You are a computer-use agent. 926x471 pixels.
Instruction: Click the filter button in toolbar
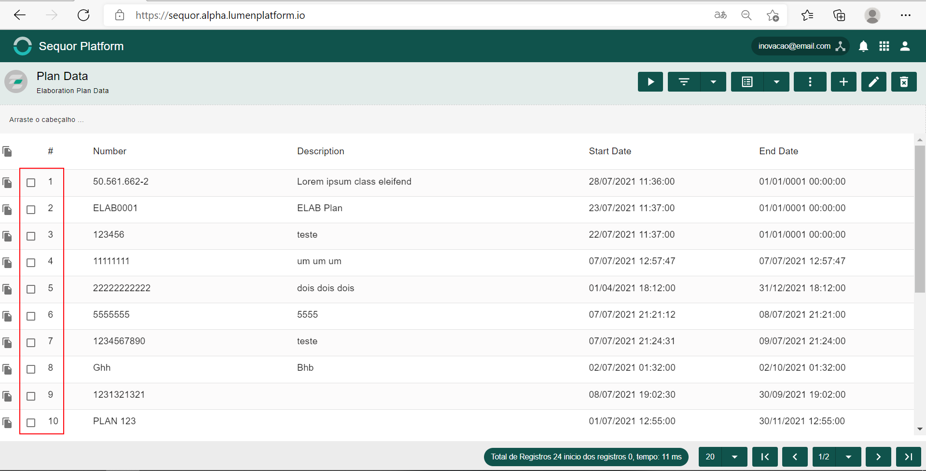[x=684, y=82]
